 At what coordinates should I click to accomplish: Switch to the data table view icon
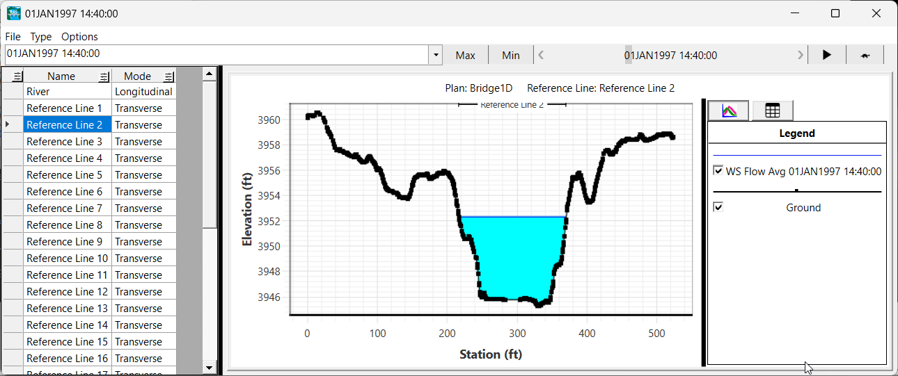(772, 111)
